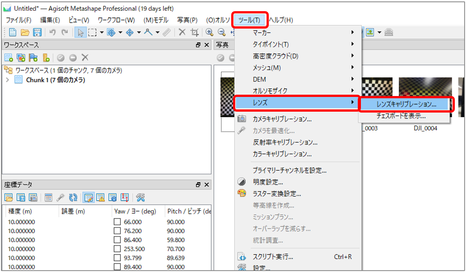Check the box beside Yaw 86.400
This screenshot has width=466, height=272.
pos(117,240)
